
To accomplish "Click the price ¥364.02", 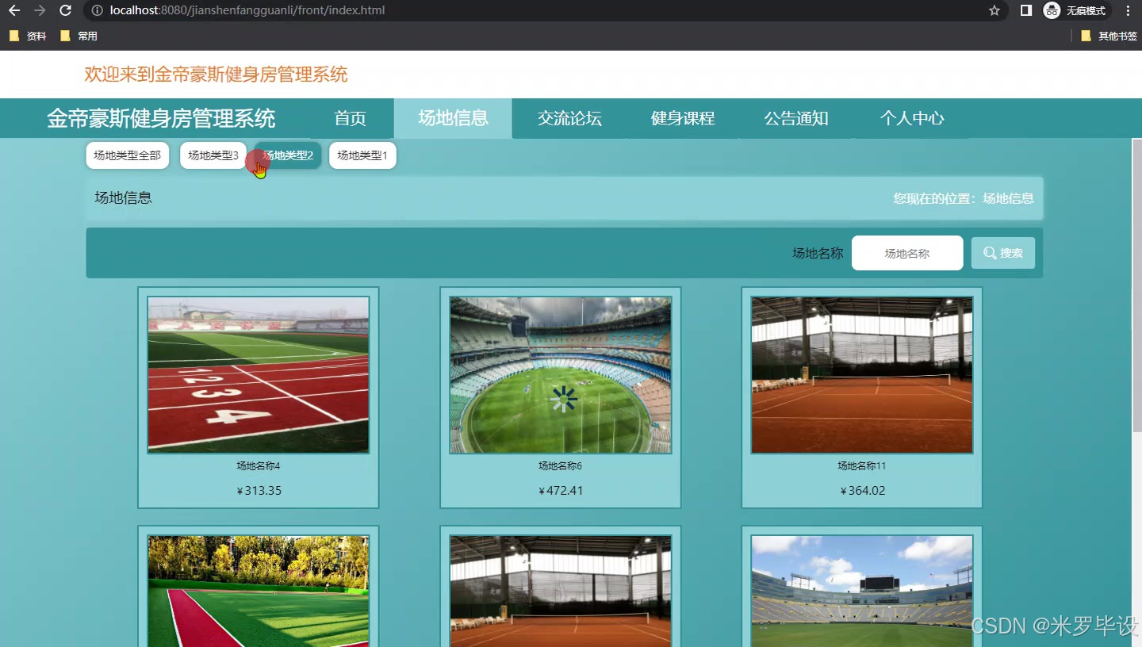I will tap(863, 491).
